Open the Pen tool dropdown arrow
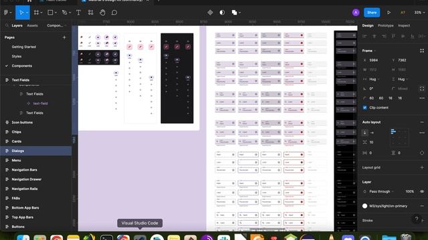This screenshot has width=428, height=240. [x=70, y=13]
